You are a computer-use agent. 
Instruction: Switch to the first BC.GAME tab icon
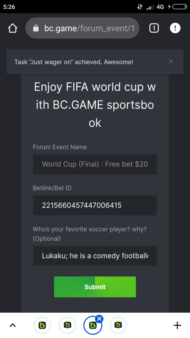pos(42,325)
